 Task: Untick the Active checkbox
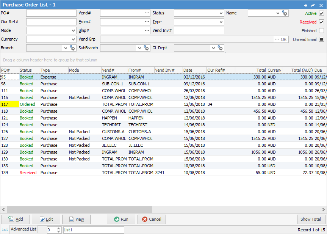(x=321, y=13)
